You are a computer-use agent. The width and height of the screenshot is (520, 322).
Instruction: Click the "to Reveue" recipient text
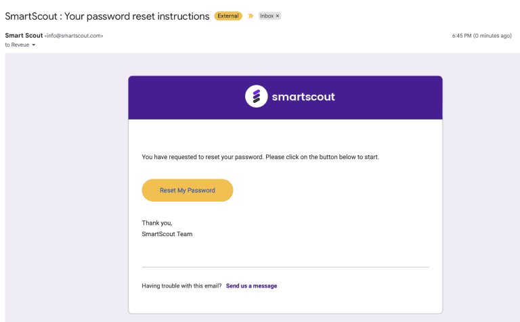(17, 45)
